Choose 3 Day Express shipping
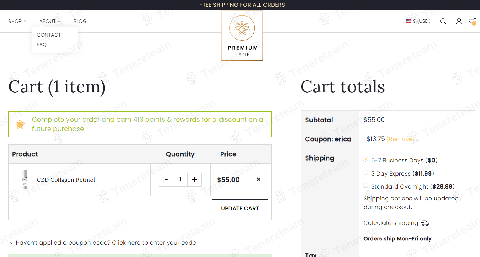Viewport: 480px width, 257px height. tap(366, 173)
